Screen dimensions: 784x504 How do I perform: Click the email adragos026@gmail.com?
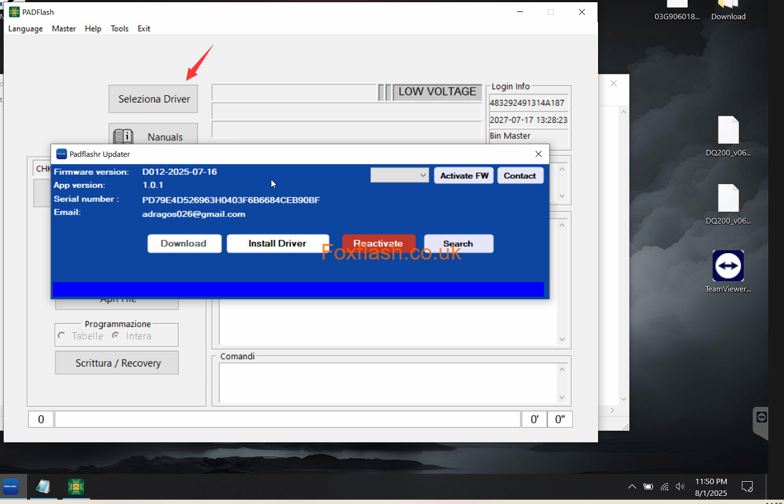click(x=194, y=214)
